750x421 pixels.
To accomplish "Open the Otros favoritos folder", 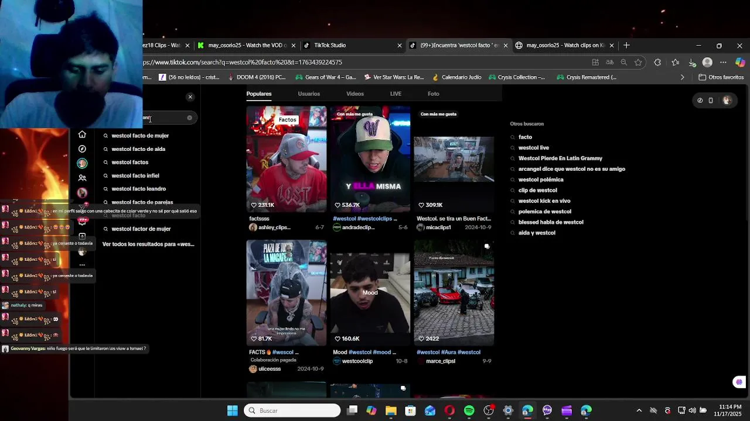I will coord(721,77).
